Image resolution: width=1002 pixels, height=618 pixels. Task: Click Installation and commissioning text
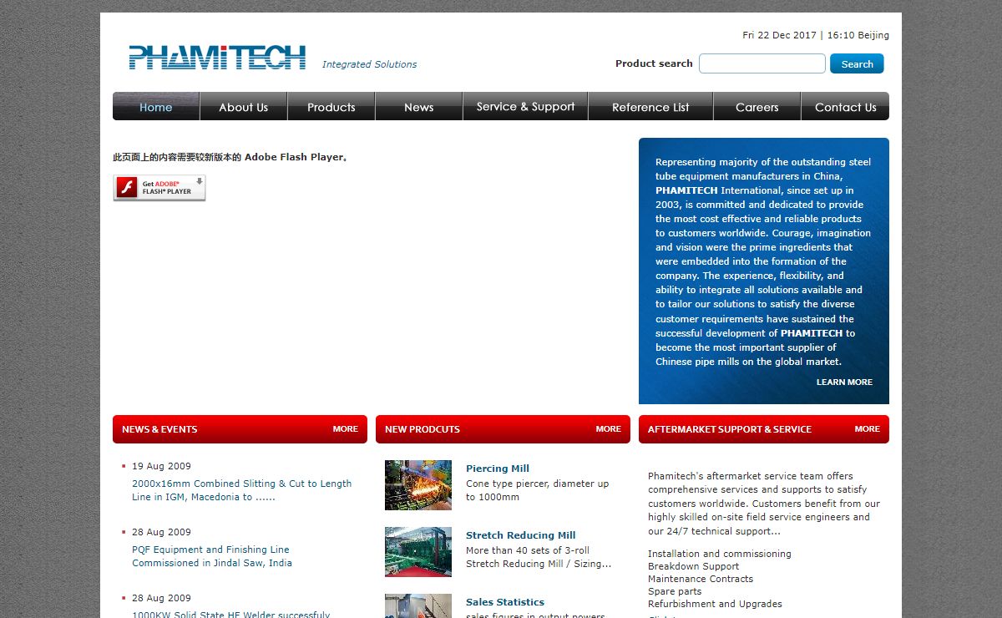tap(720, 554)
